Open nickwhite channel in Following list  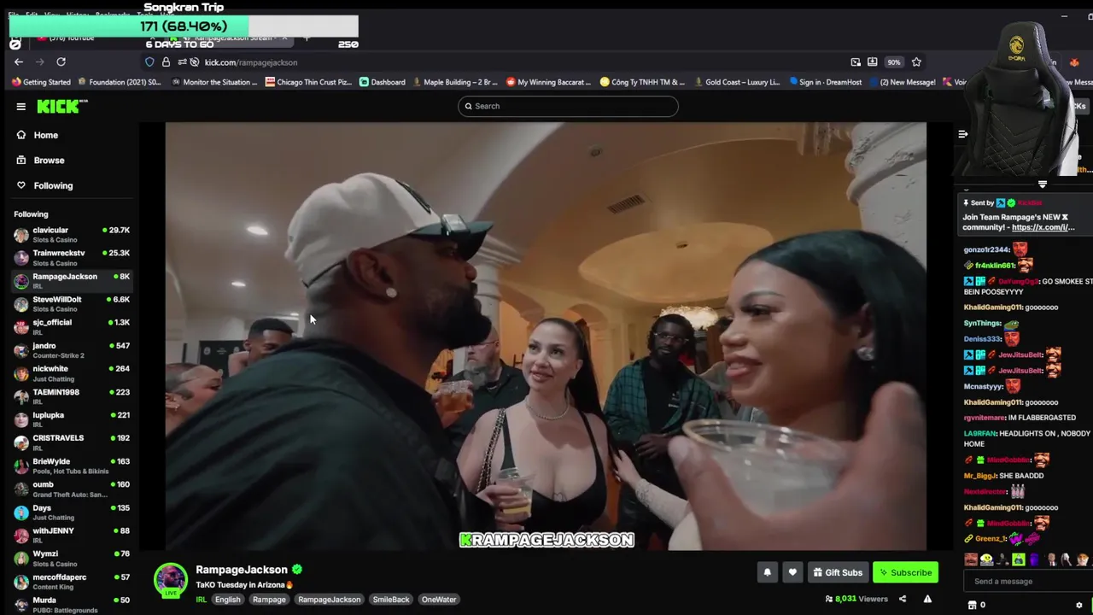[x=72, y=372]
